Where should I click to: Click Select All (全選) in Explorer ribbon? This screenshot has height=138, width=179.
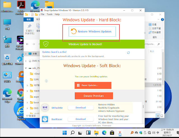[x=152, y=24]
